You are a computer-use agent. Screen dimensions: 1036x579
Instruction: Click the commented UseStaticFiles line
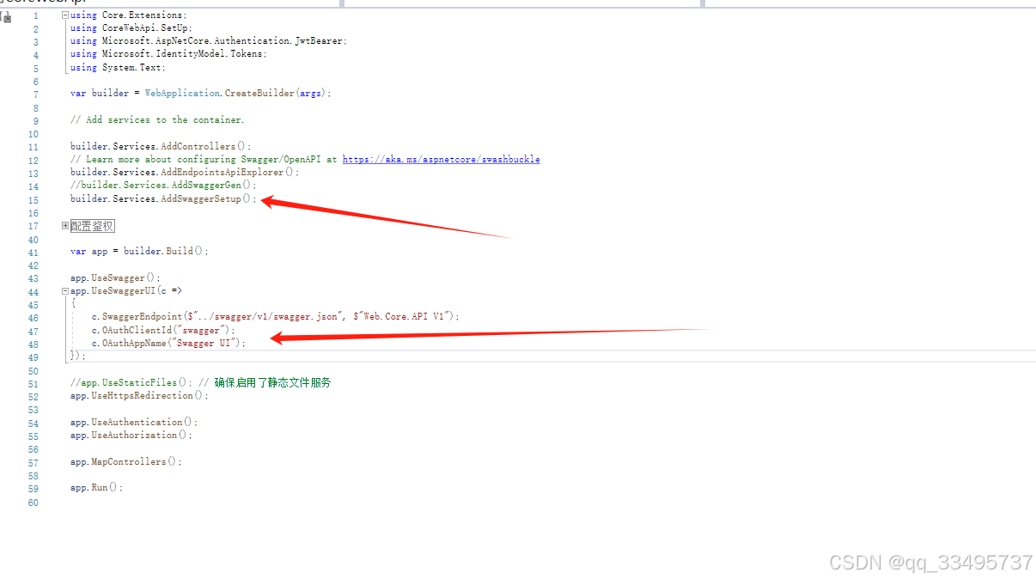[x=129, y=382]
